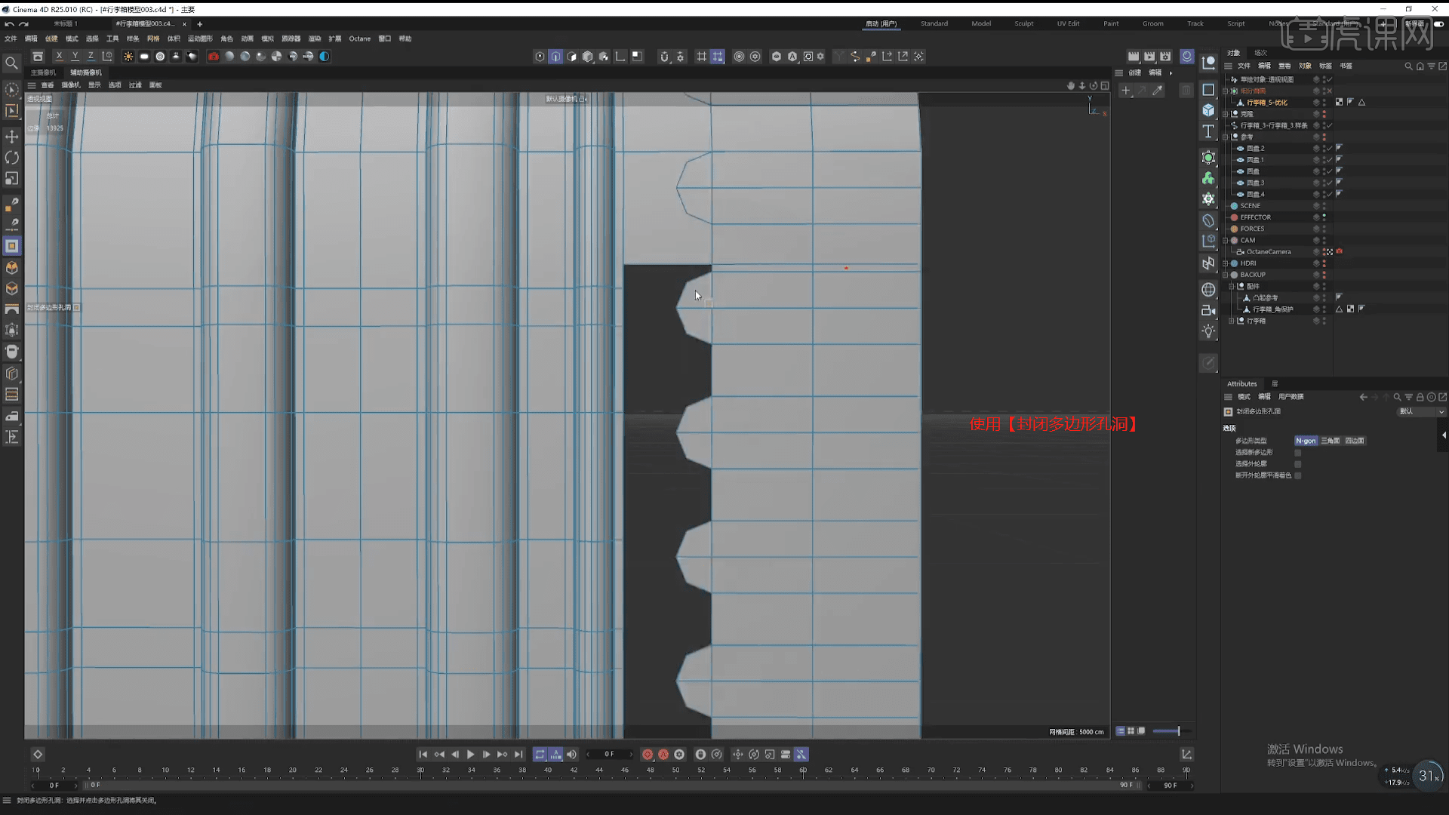The image size is (1449, 815).
Task: Click the Attributes panel back arrow
Action: pyautogui.click(x=1363, y=397)
